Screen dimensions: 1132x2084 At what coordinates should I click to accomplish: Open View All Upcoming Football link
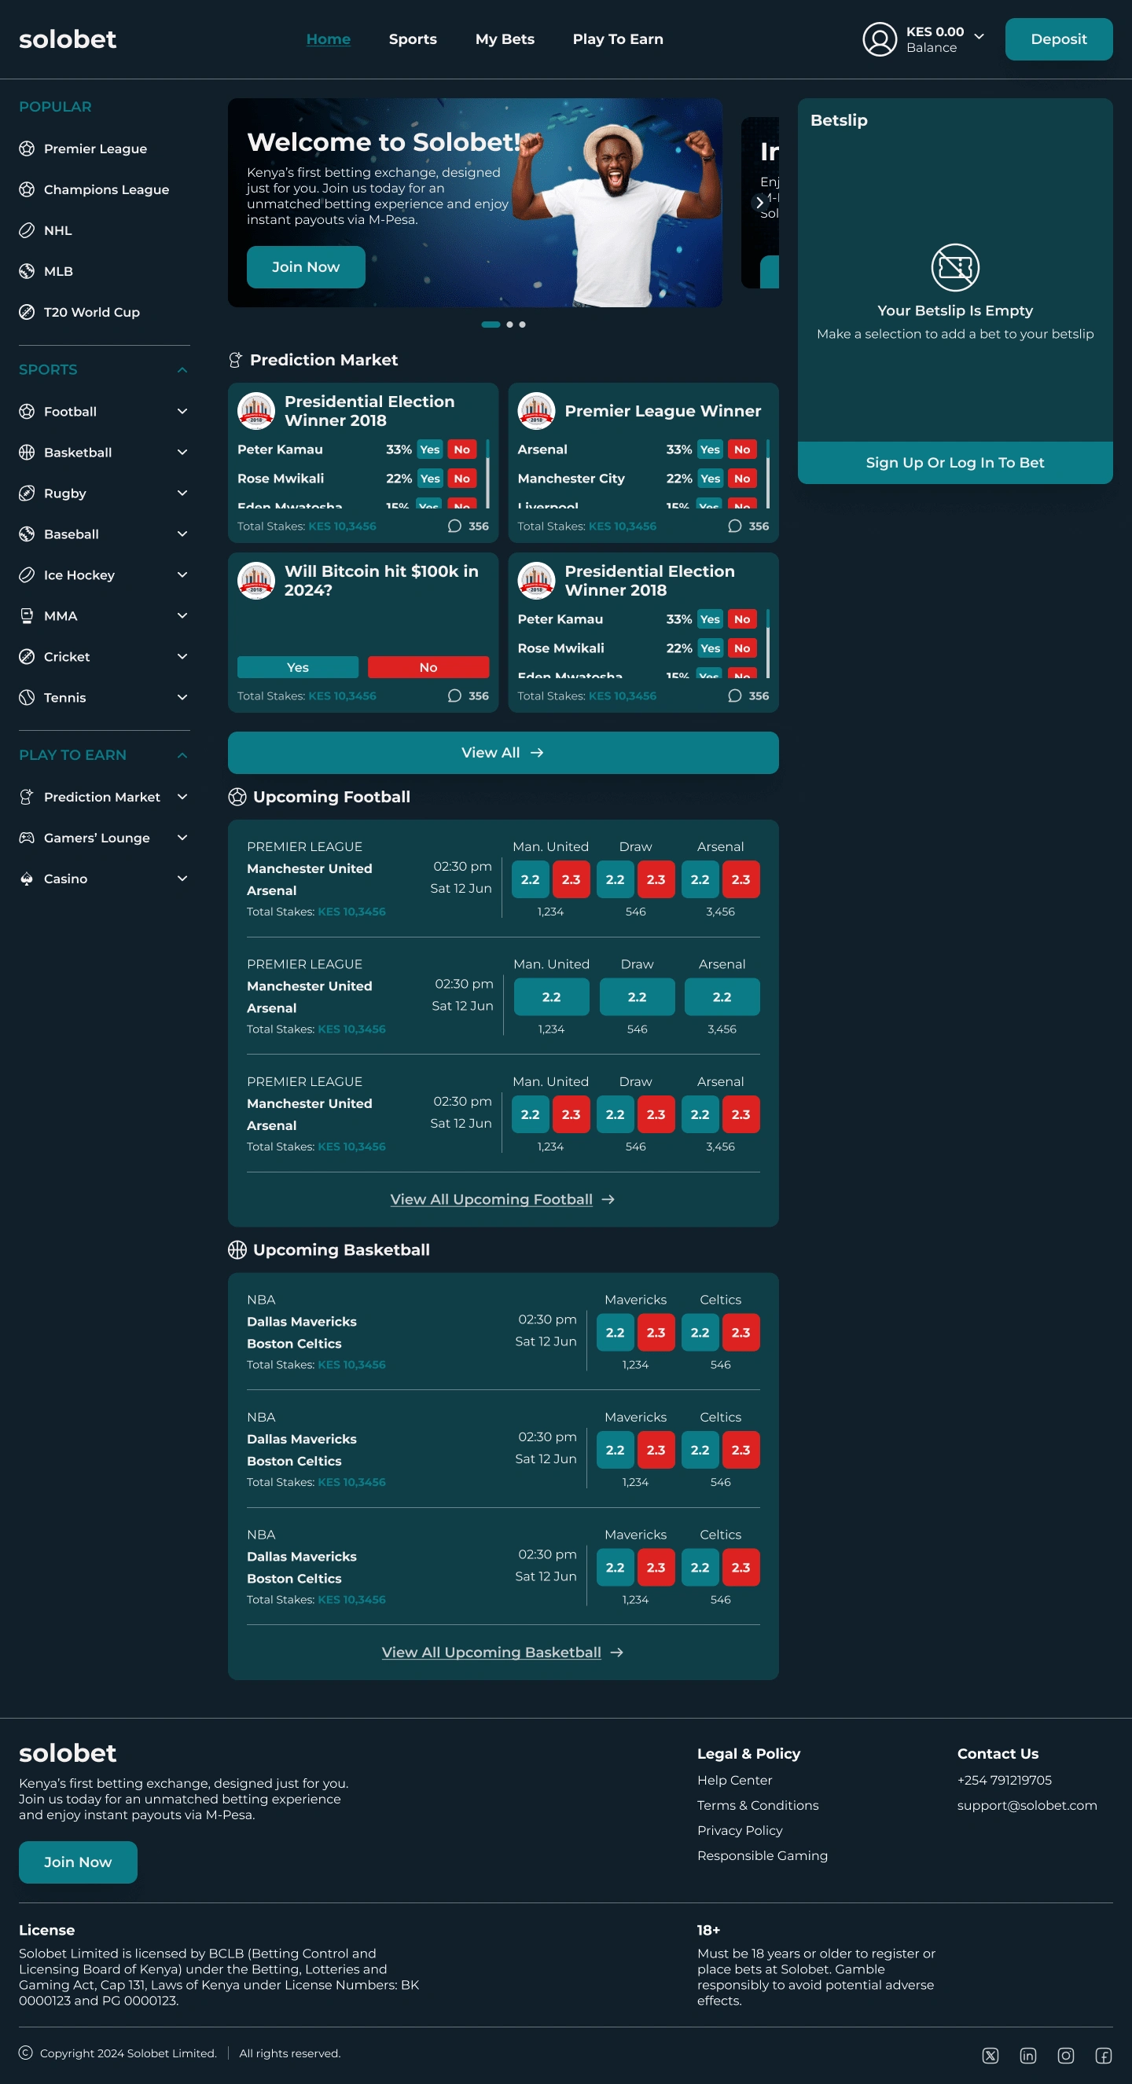pos(502,1199)
